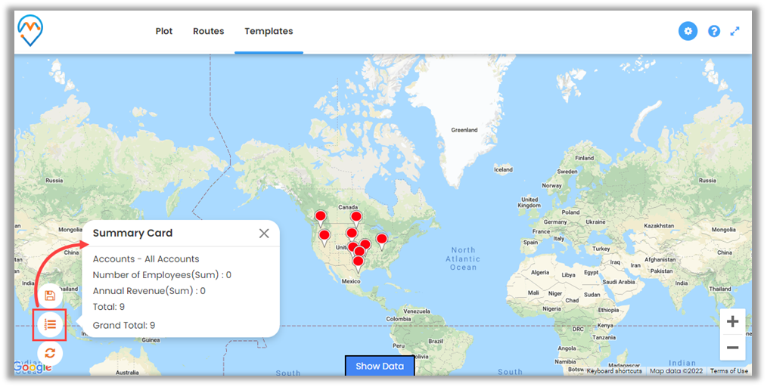767x387 pixels.
Task: Expand map to fullscreen view
Action: click(x=734, y=31)
